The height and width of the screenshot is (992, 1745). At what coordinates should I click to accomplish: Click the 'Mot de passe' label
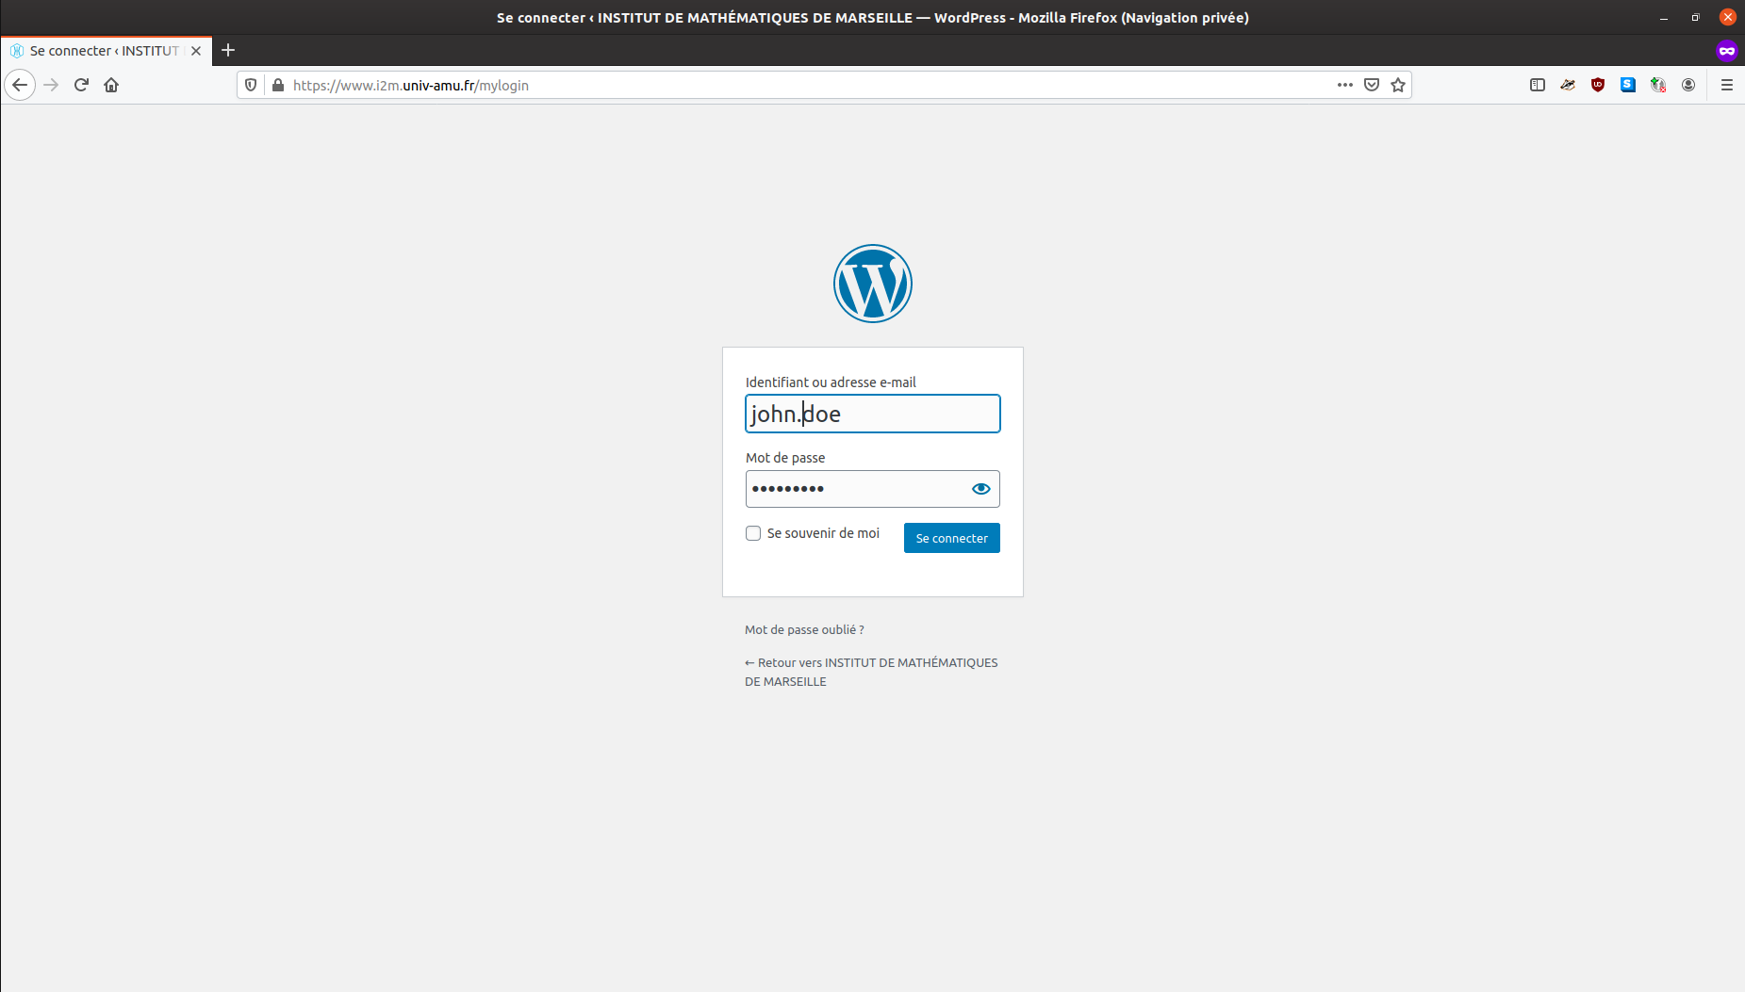coord(785,458)
